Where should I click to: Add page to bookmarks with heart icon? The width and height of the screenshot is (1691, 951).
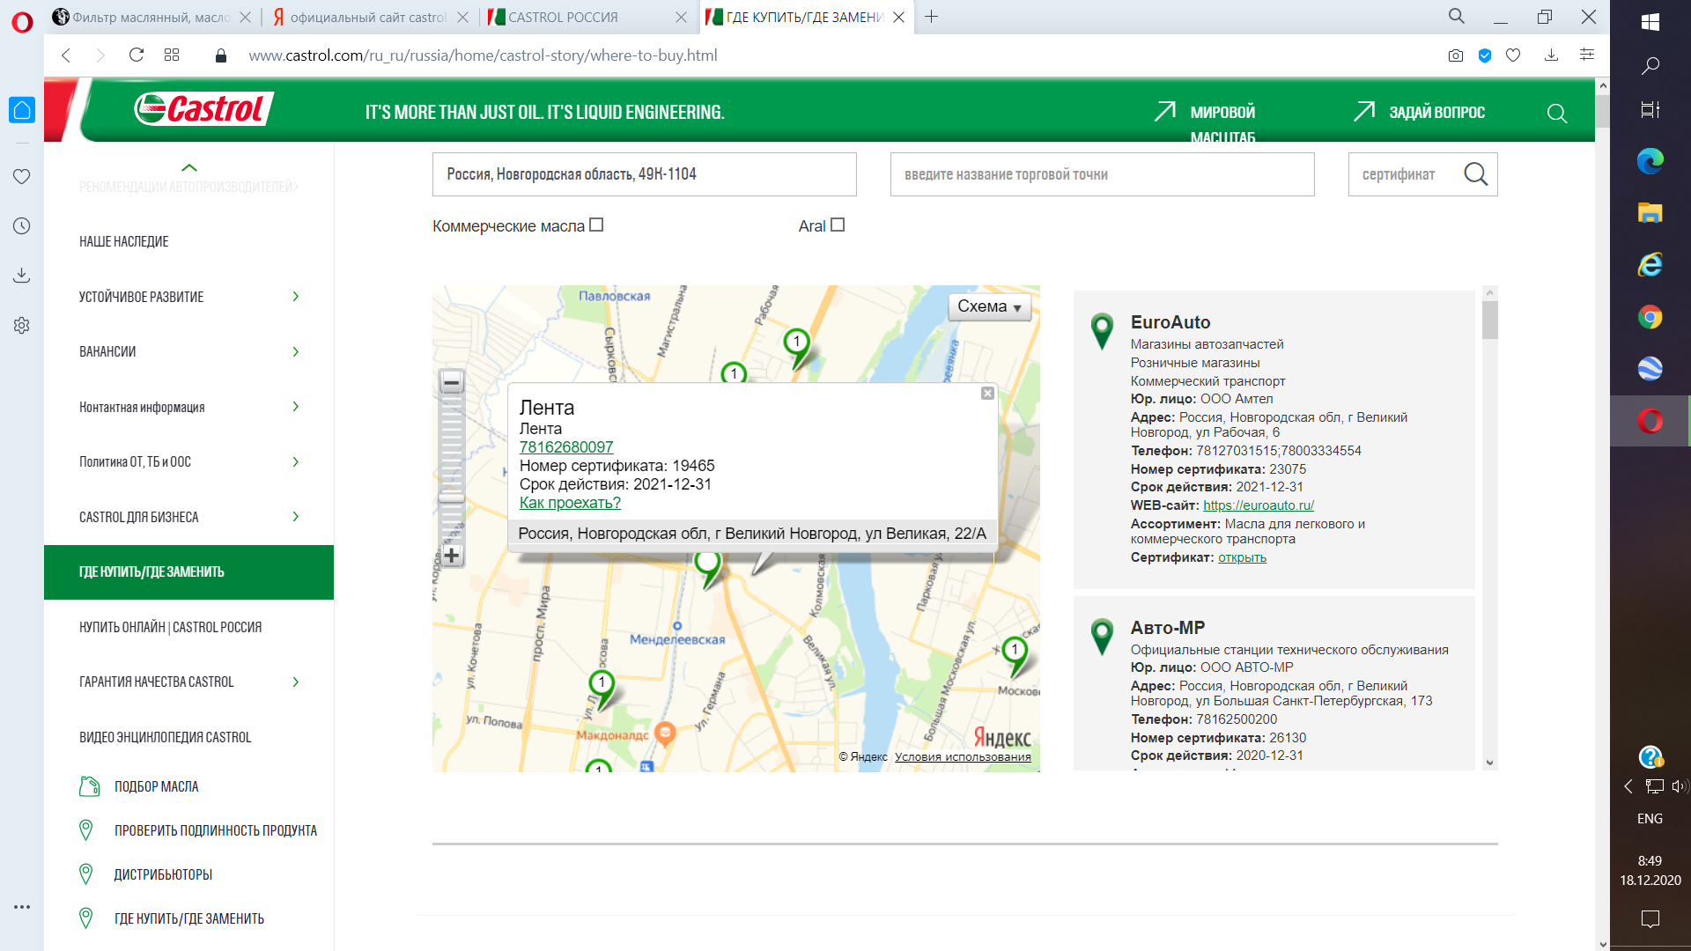(1513, 55)
